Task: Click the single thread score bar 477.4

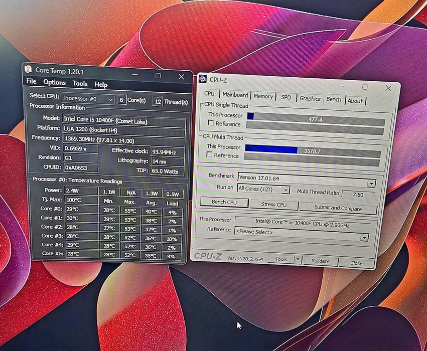Action: (316, 119)
